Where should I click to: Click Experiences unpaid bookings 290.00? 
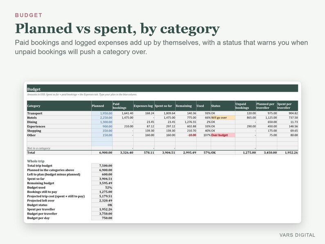coord(246,127)
